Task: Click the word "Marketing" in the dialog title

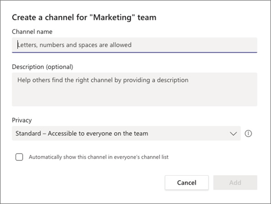Action: click(113, 18)
